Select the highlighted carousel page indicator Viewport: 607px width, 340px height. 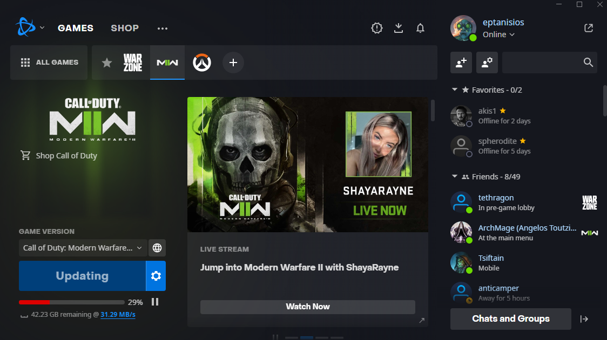click(x=307, y=338)
